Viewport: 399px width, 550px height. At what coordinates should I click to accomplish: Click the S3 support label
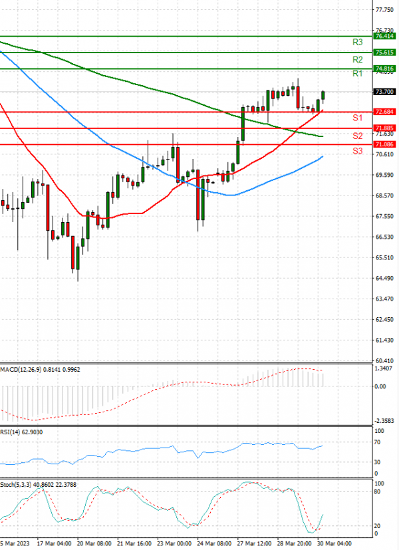pyautogui.click(x=357, y=151)
